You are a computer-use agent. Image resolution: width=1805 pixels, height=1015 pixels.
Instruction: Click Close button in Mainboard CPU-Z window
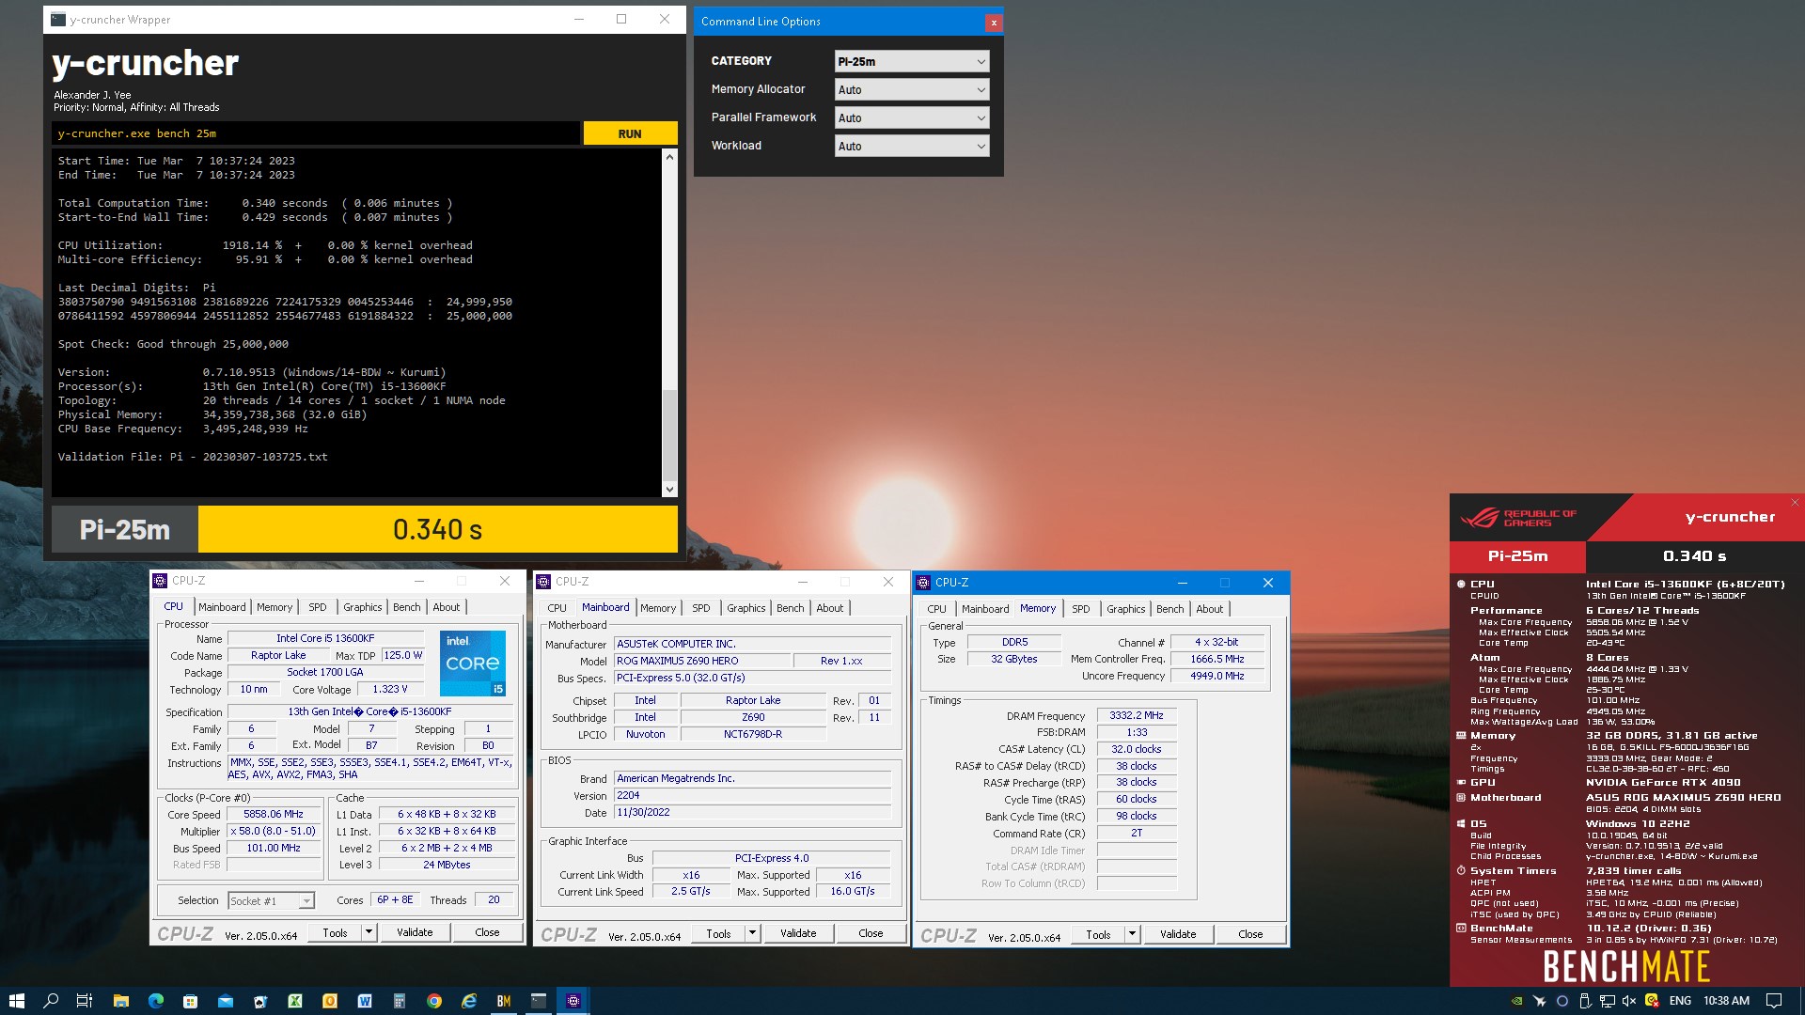tap(871, 933)
